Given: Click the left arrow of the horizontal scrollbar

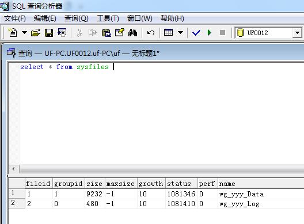Looking at the screenshot, I should [13, 169].
